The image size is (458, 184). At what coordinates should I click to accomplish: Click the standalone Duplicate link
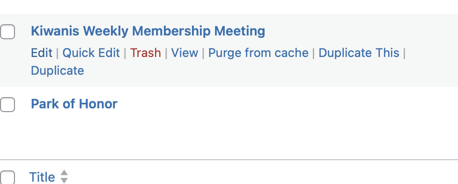pyautogui.click(x=58, y=71)
